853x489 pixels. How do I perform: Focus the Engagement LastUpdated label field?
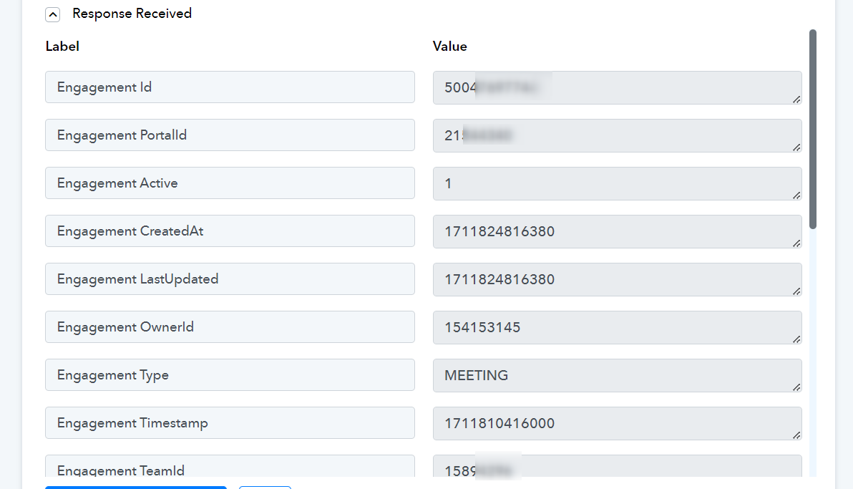pyautogui.click(x=230, y=279)
